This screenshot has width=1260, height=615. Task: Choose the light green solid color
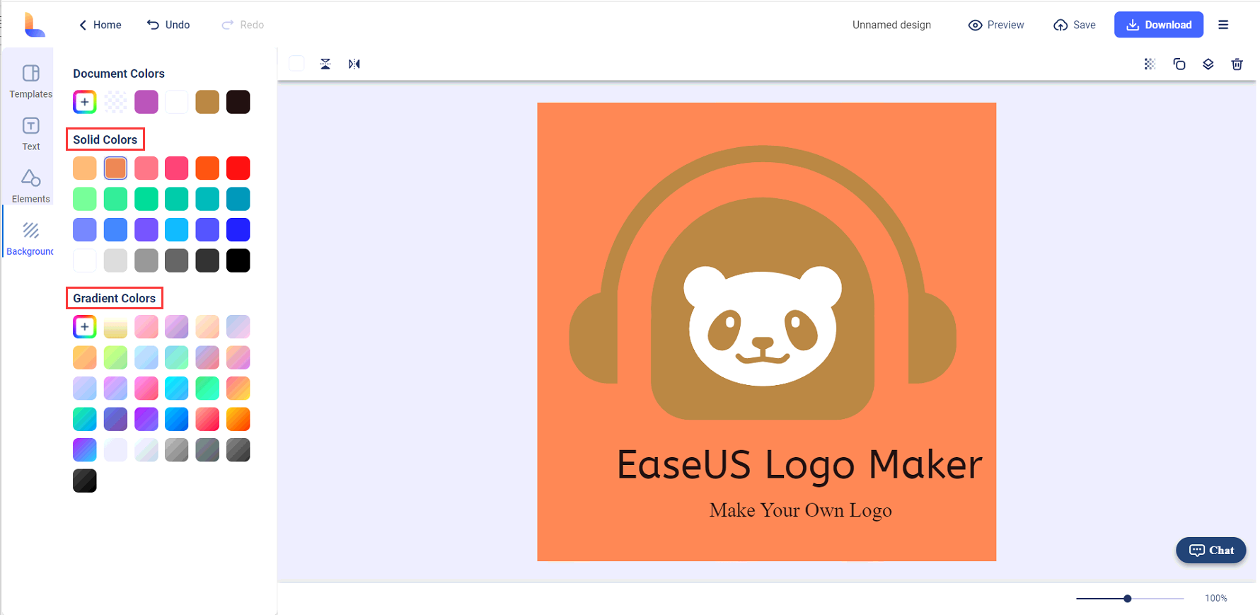tap(84, 199)
